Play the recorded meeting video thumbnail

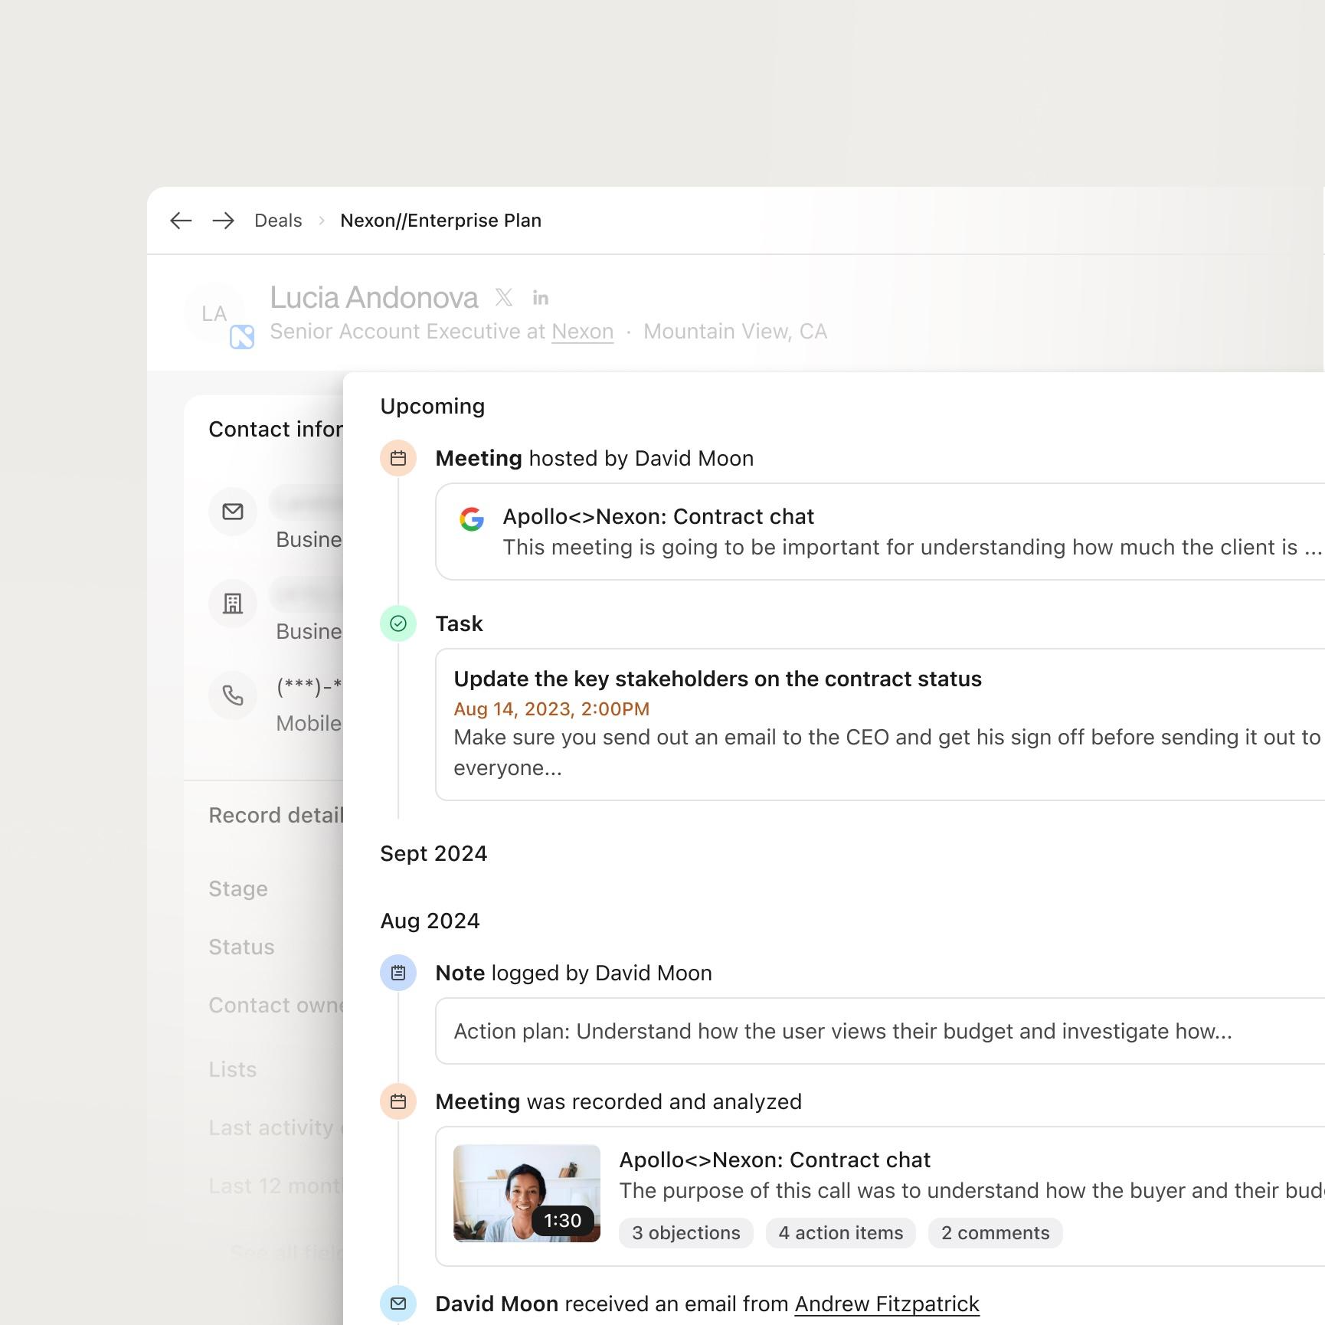(x=527, y=1193)
